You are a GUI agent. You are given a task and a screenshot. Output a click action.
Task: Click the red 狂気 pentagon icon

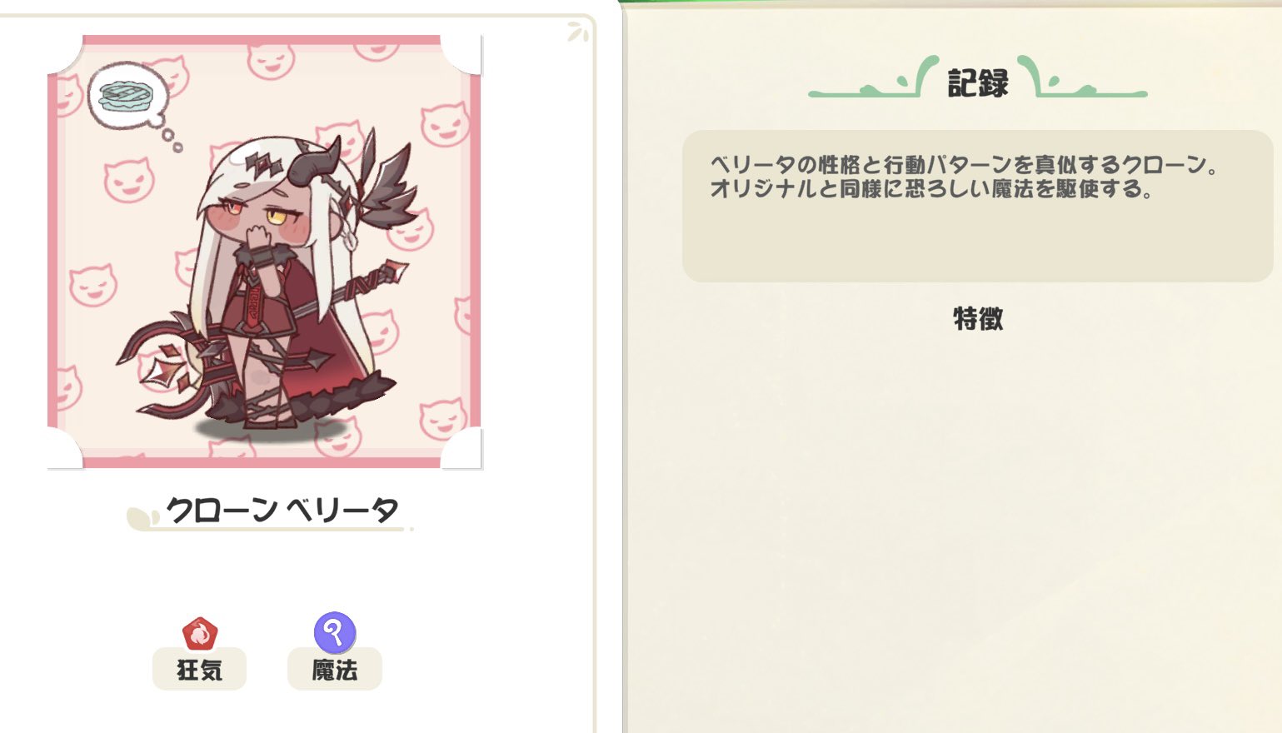coord(200,634)
